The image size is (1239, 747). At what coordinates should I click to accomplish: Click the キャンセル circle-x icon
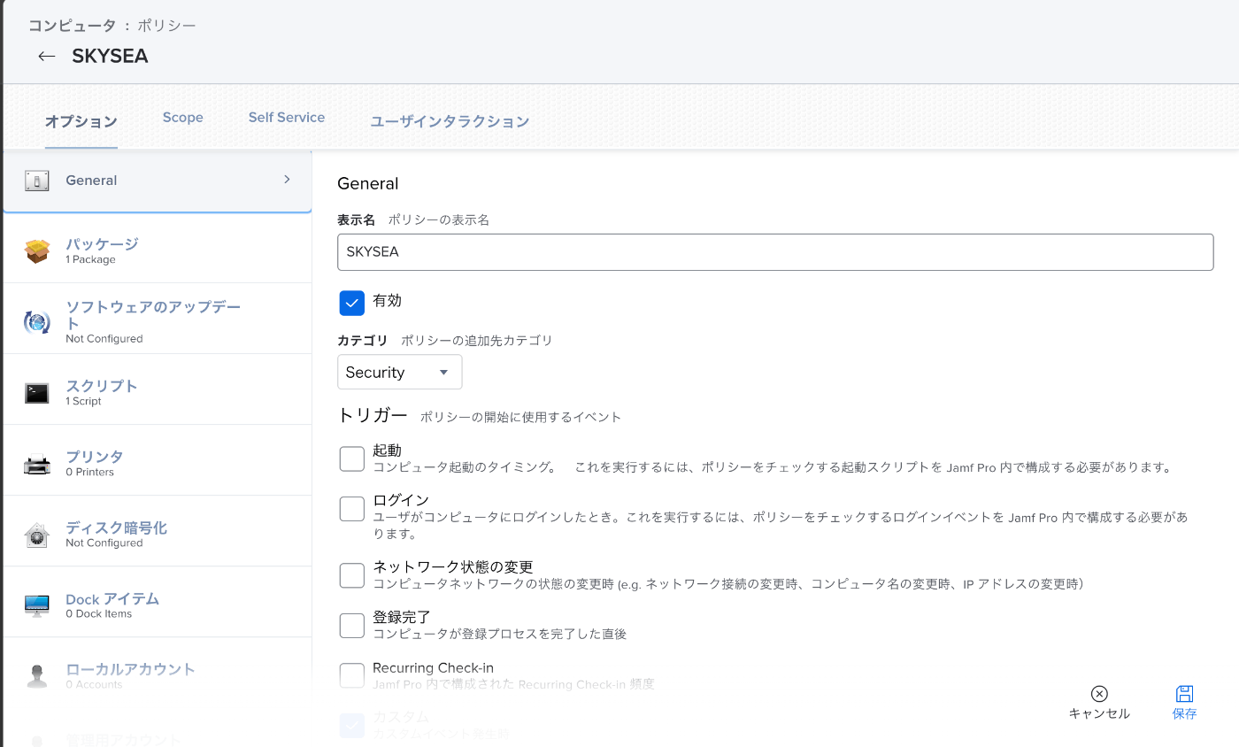1099,694
